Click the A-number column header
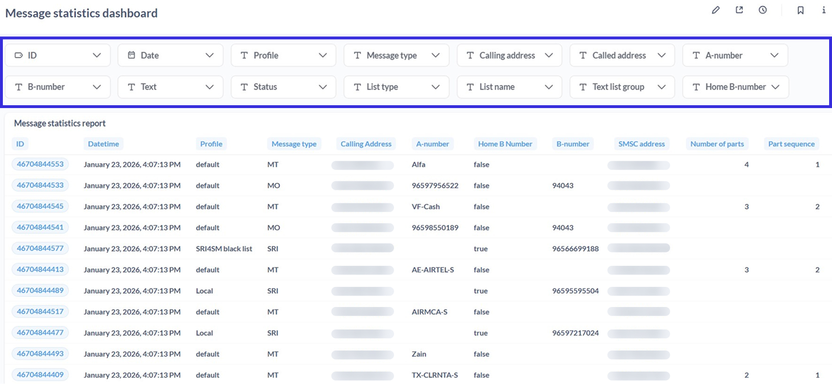This screenshot has height=384, width=832. click(432, 144)
